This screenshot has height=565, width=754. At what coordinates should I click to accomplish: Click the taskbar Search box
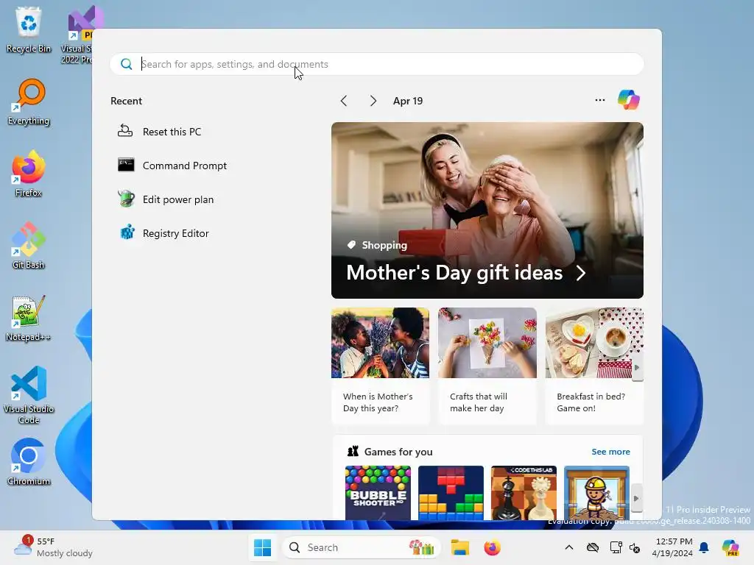coord(361,547)
